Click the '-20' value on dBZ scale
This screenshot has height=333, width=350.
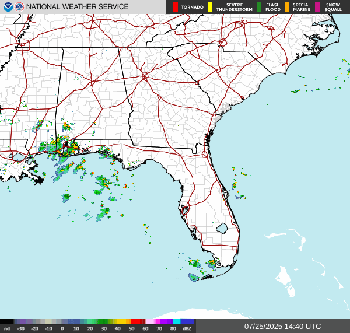(34, 328)
